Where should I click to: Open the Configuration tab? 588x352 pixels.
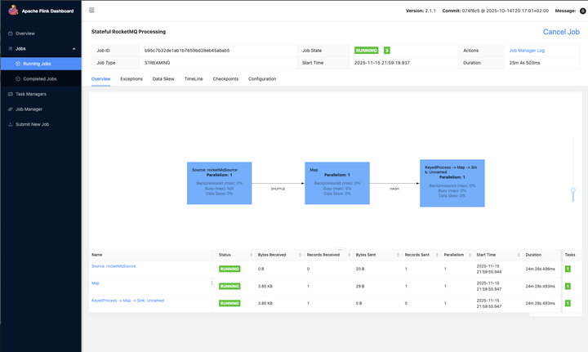(x=262, y=78)
